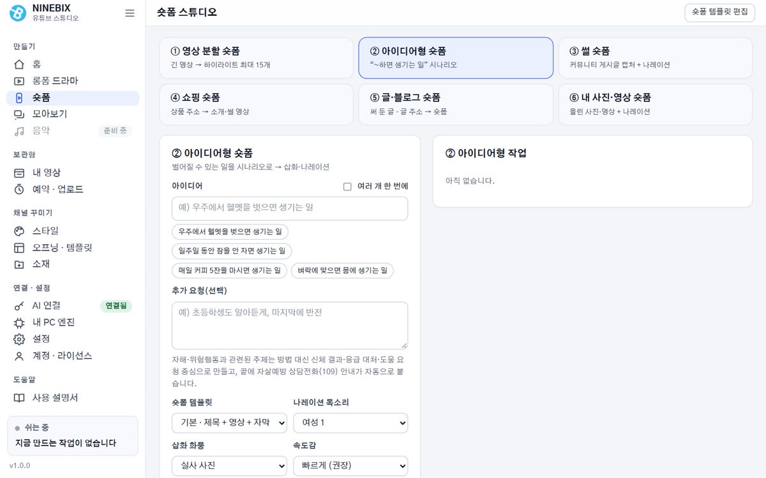Open 내 PC 엔진 in the sidebar

73,322
